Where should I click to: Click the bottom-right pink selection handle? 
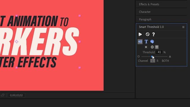click(80, 68)
